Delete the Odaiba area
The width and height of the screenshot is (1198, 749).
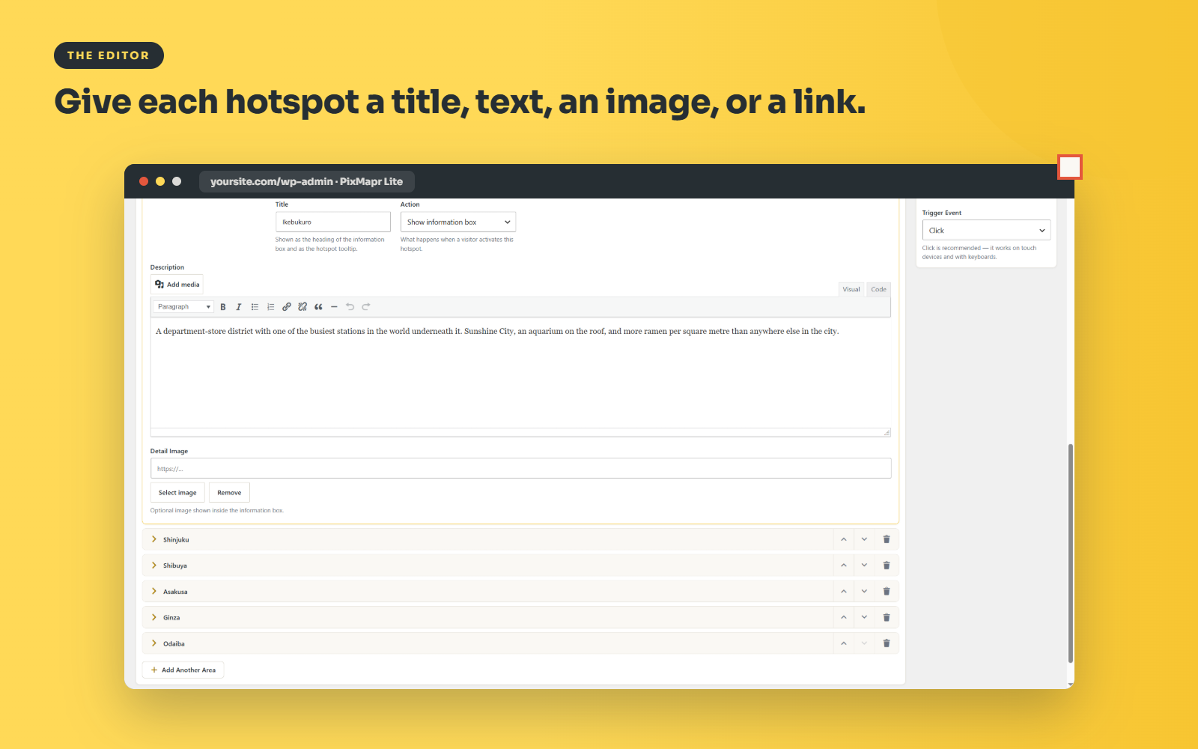887,643
